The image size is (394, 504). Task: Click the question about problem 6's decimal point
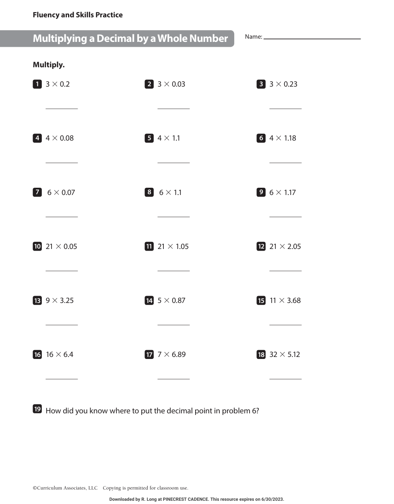tap(152, 411)
